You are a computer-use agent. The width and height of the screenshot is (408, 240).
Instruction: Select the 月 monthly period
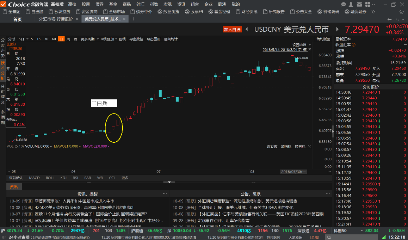coord(75,39)
